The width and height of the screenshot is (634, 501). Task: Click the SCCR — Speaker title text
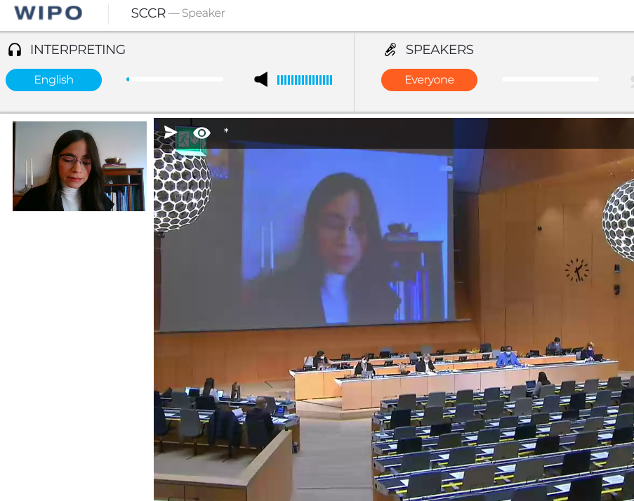pyautogui.click(x=178, y=13)
